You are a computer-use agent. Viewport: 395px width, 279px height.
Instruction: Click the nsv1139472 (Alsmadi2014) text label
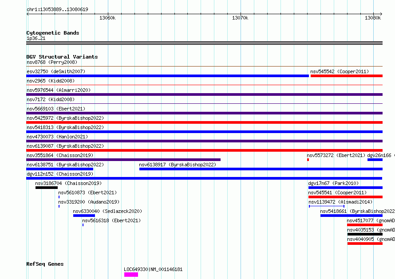pos(340,202)
